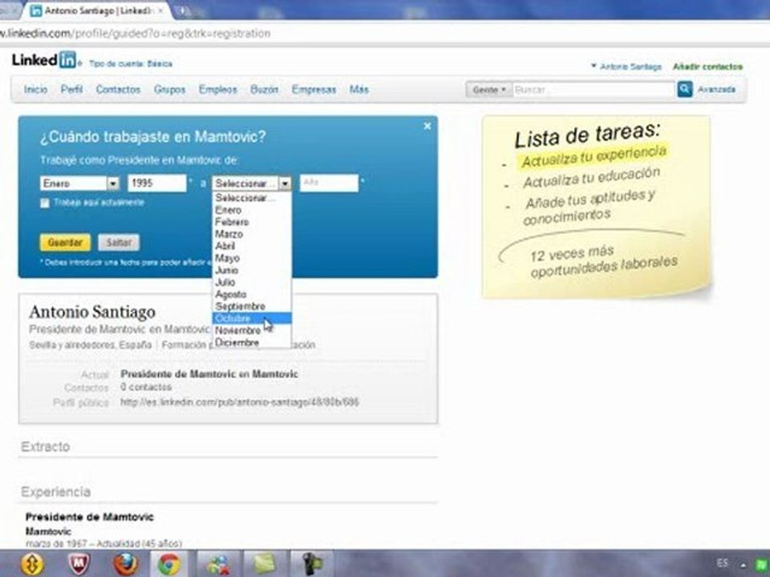Click 'Actualiza tu educación' on the task list
The image size is (770, 577).
tap(591, 178)
